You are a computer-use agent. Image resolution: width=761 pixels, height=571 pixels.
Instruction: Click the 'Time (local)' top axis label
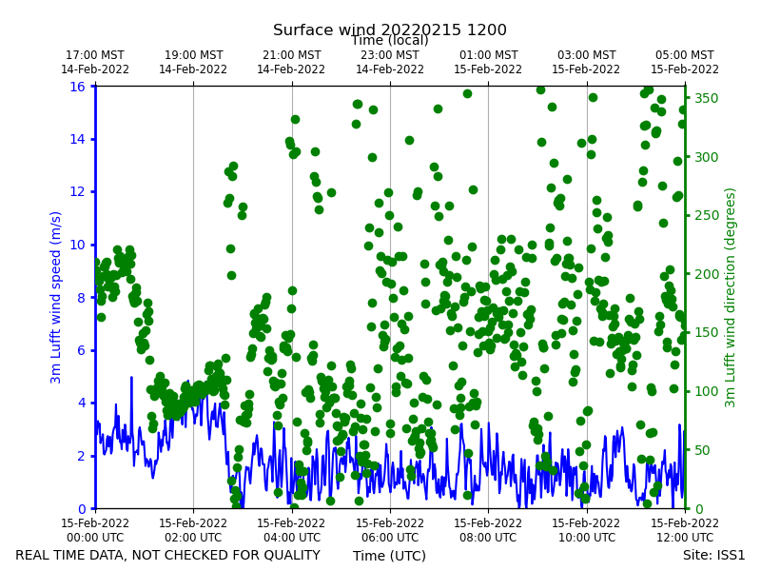pos(390,41)
